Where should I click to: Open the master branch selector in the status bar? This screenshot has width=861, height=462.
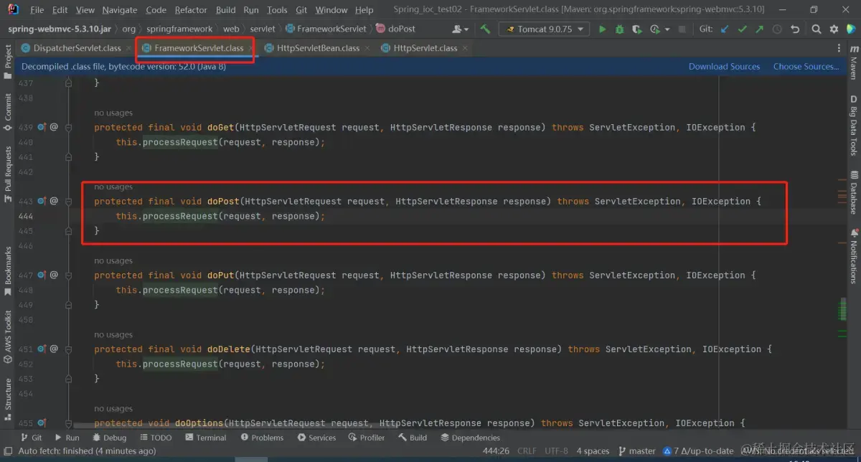pos(636,451)
